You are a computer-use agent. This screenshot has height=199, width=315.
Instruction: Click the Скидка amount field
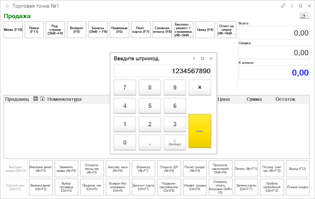(274, 52)
